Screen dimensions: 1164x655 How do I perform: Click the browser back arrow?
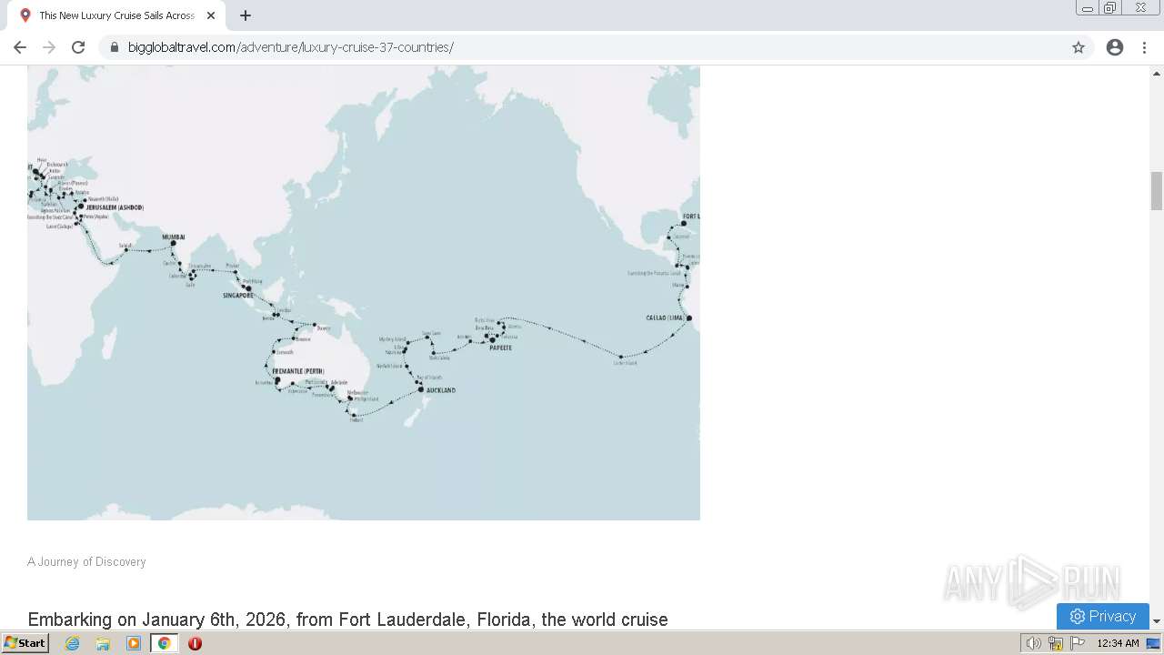click(x=20, y=47)
